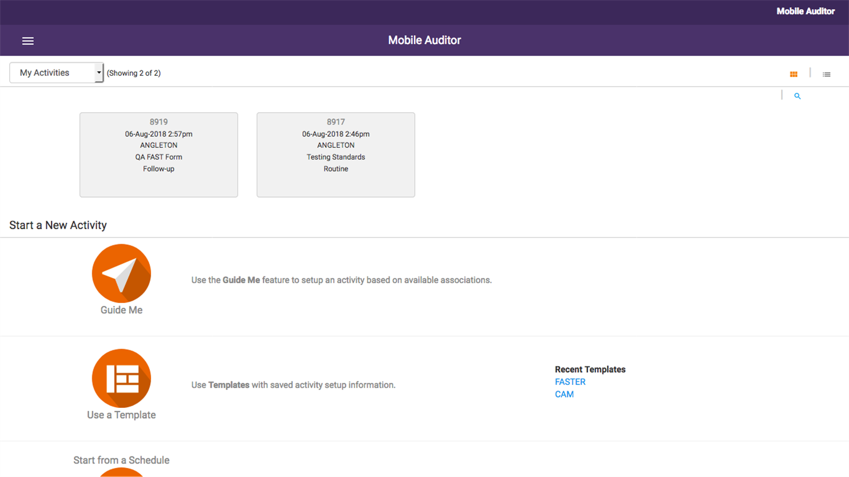Click the Start a New Activity heading
Image resolution: width=849 pixels, height=477 pixels.
click(58, 225)
